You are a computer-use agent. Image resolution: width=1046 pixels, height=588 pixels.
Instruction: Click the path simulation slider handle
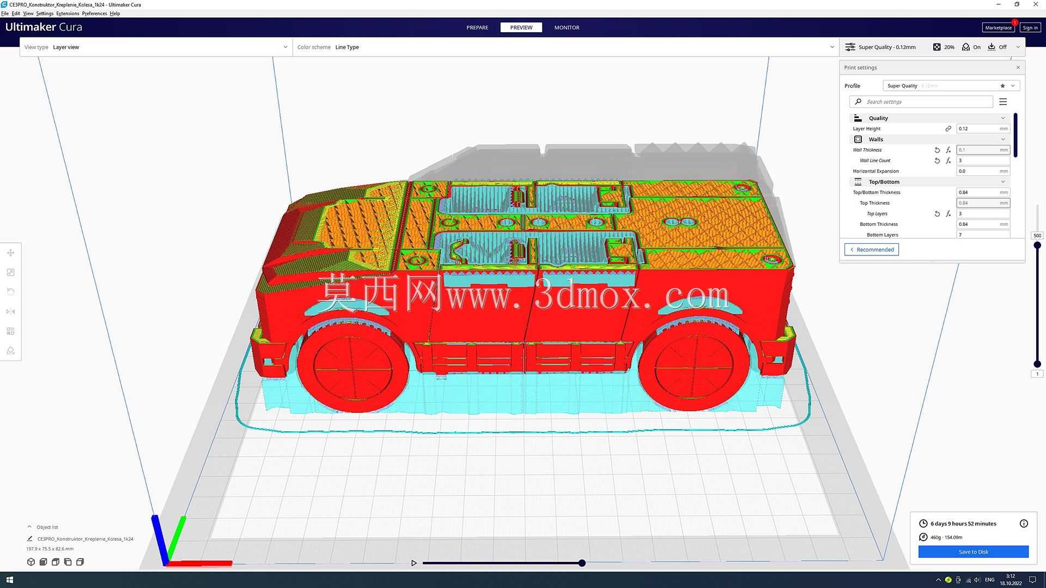pos(582,563)
